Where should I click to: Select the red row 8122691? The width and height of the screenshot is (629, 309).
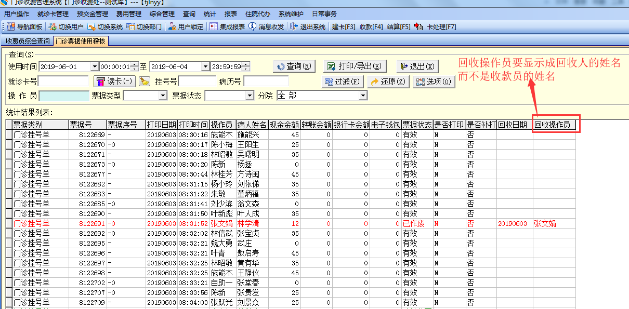point(291,223)
